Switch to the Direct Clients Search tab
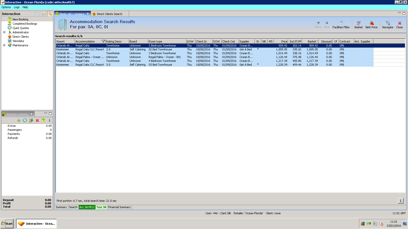Viewport: 408px width, 229px height. (x=109, y=14)
